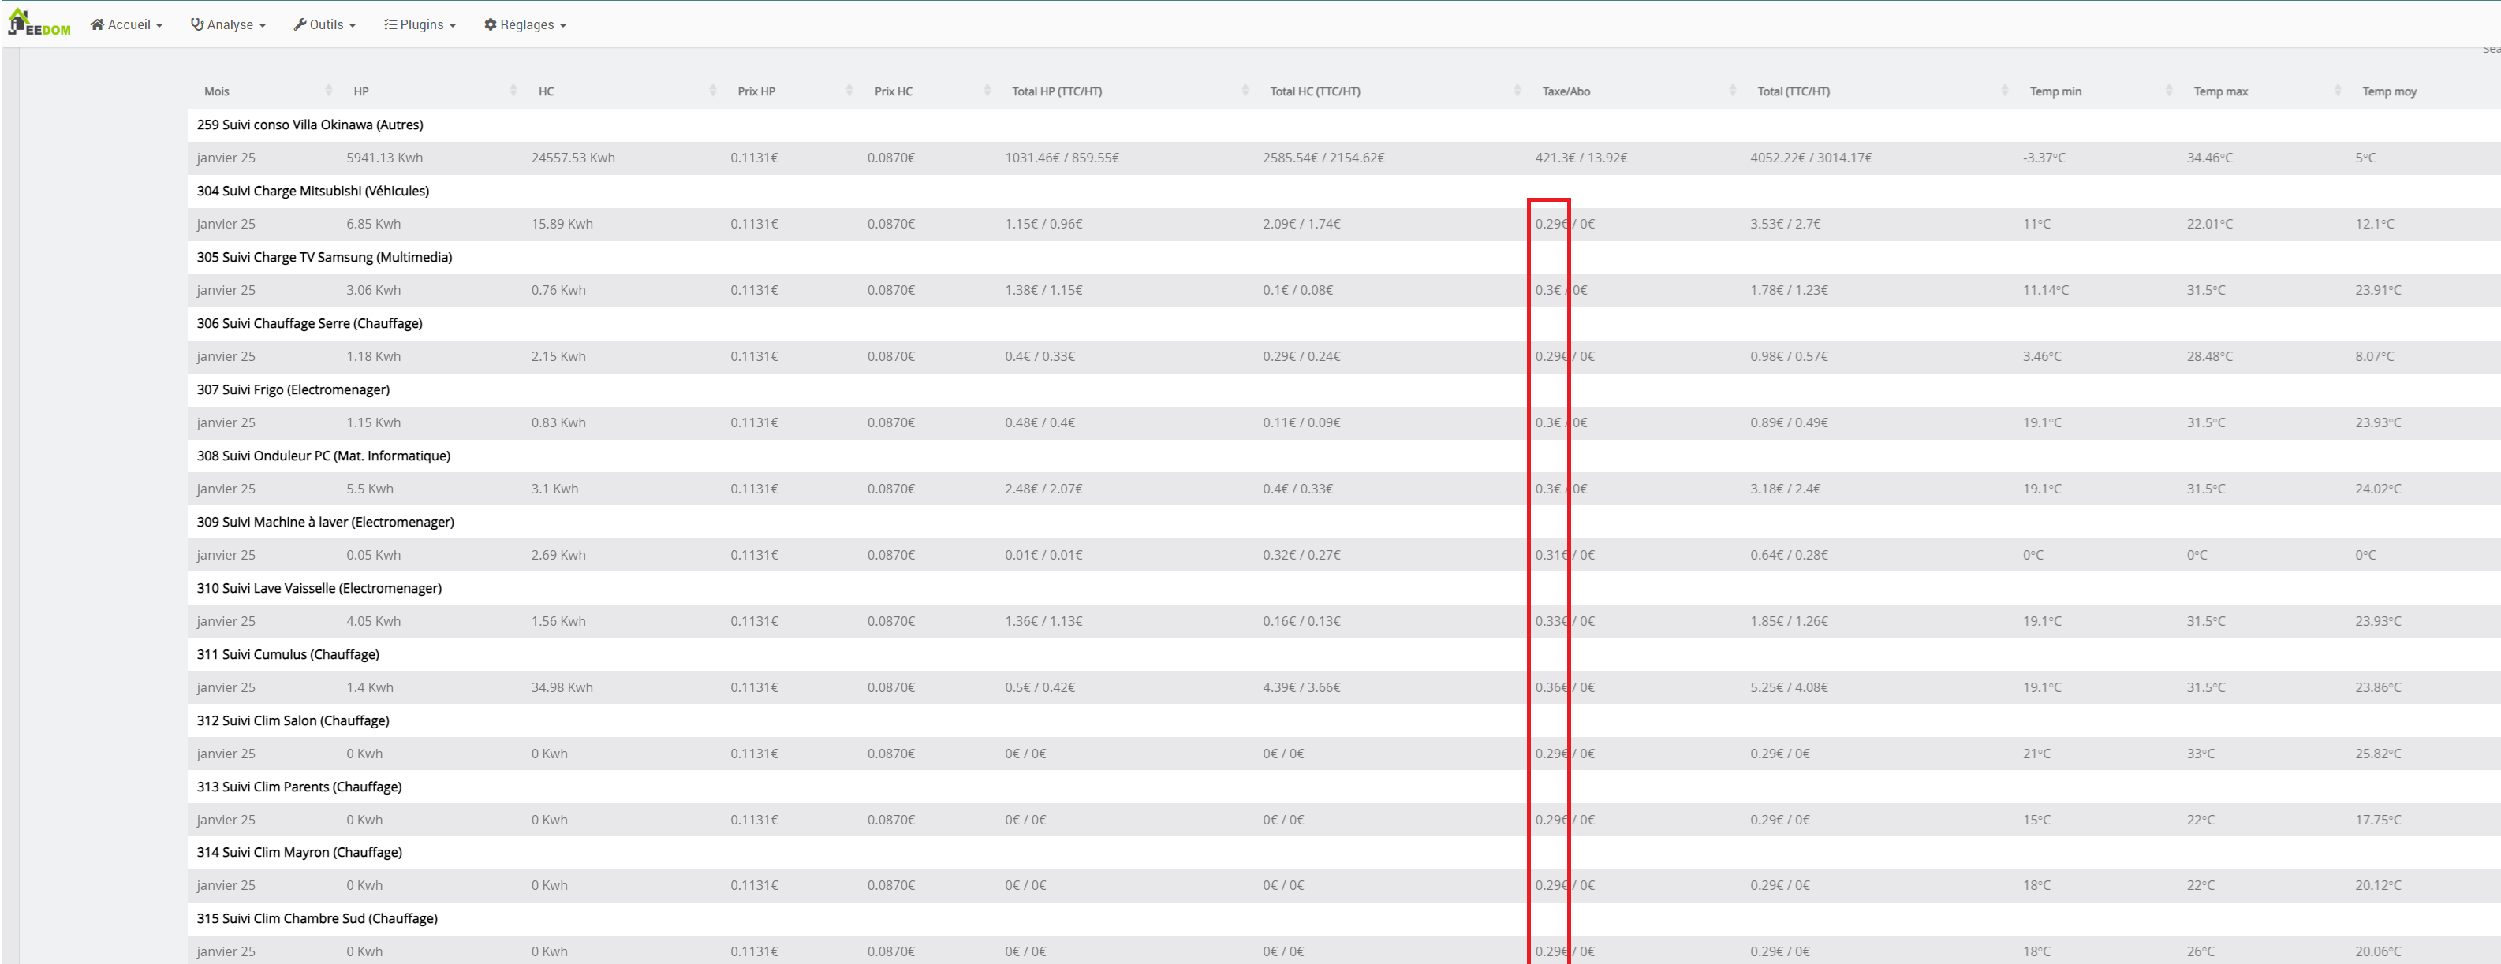Click the Temp min column header
The width and height of the screenshot is (2501, 964).
pos(2055,91)
